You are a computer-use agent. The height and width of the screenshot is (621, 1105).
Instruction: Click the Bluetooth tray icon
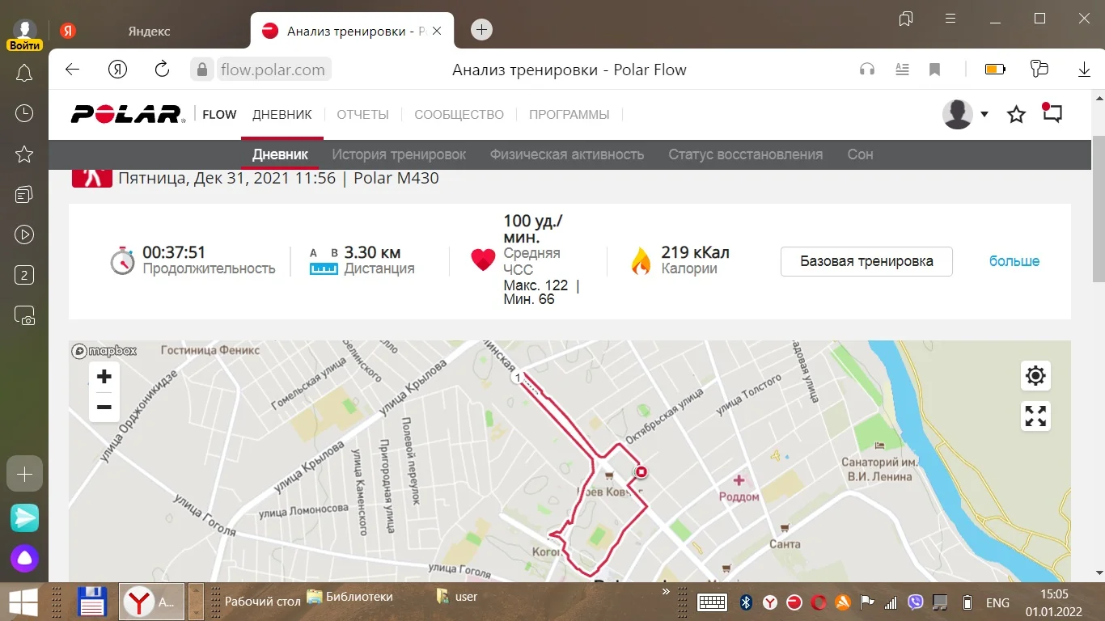[747, 602]
